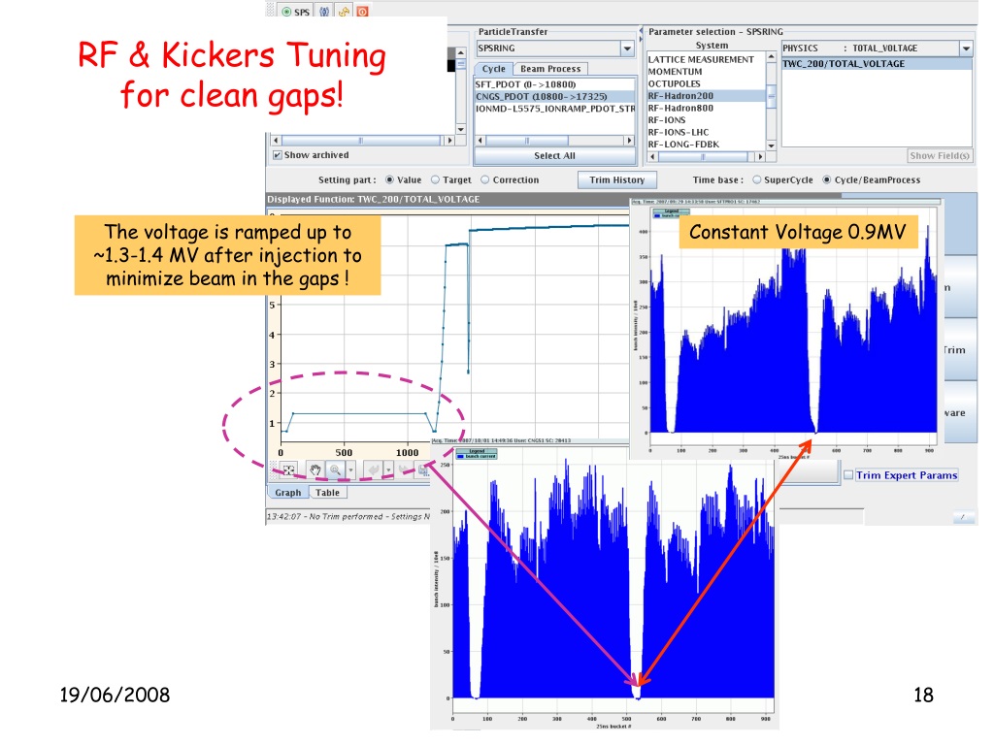Select the magnifier zoom tool

[335, 470]
